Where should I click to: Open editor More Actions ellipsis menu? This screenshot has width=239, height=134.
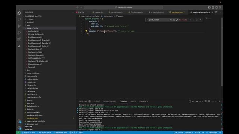tap(220, 12)
